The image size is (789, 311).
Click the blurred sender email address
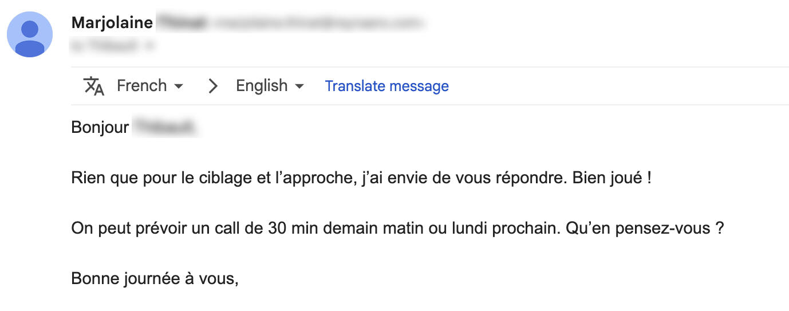[x=318, y=23]
